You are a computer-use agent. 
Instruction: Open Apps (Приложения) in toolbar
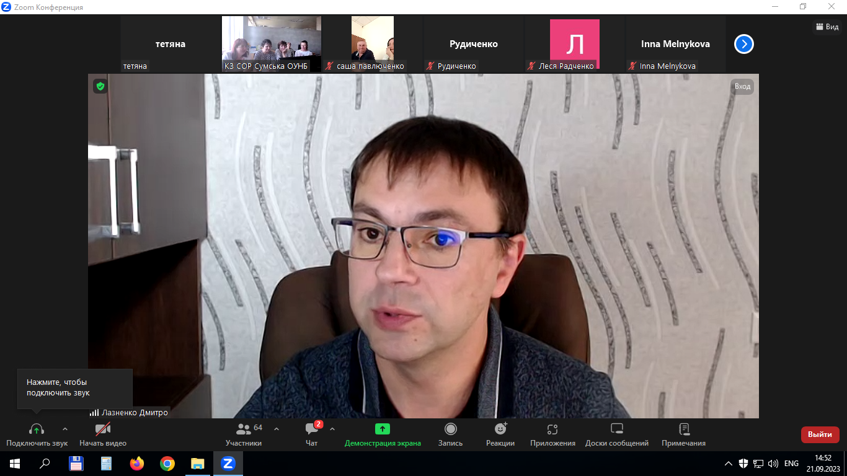click(552, 430)
